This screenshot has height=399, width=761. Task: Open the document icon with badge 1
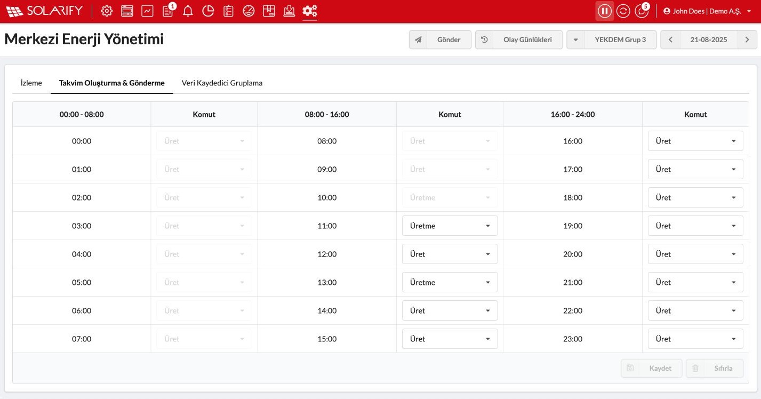(x=168, y=11)
